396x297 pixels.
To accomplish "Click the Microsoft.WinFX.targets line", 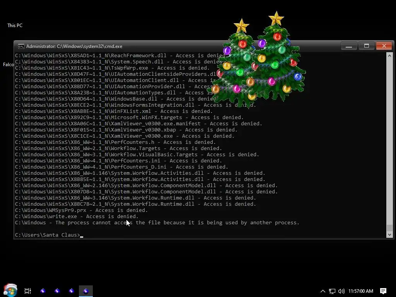I will pos(129,118).
